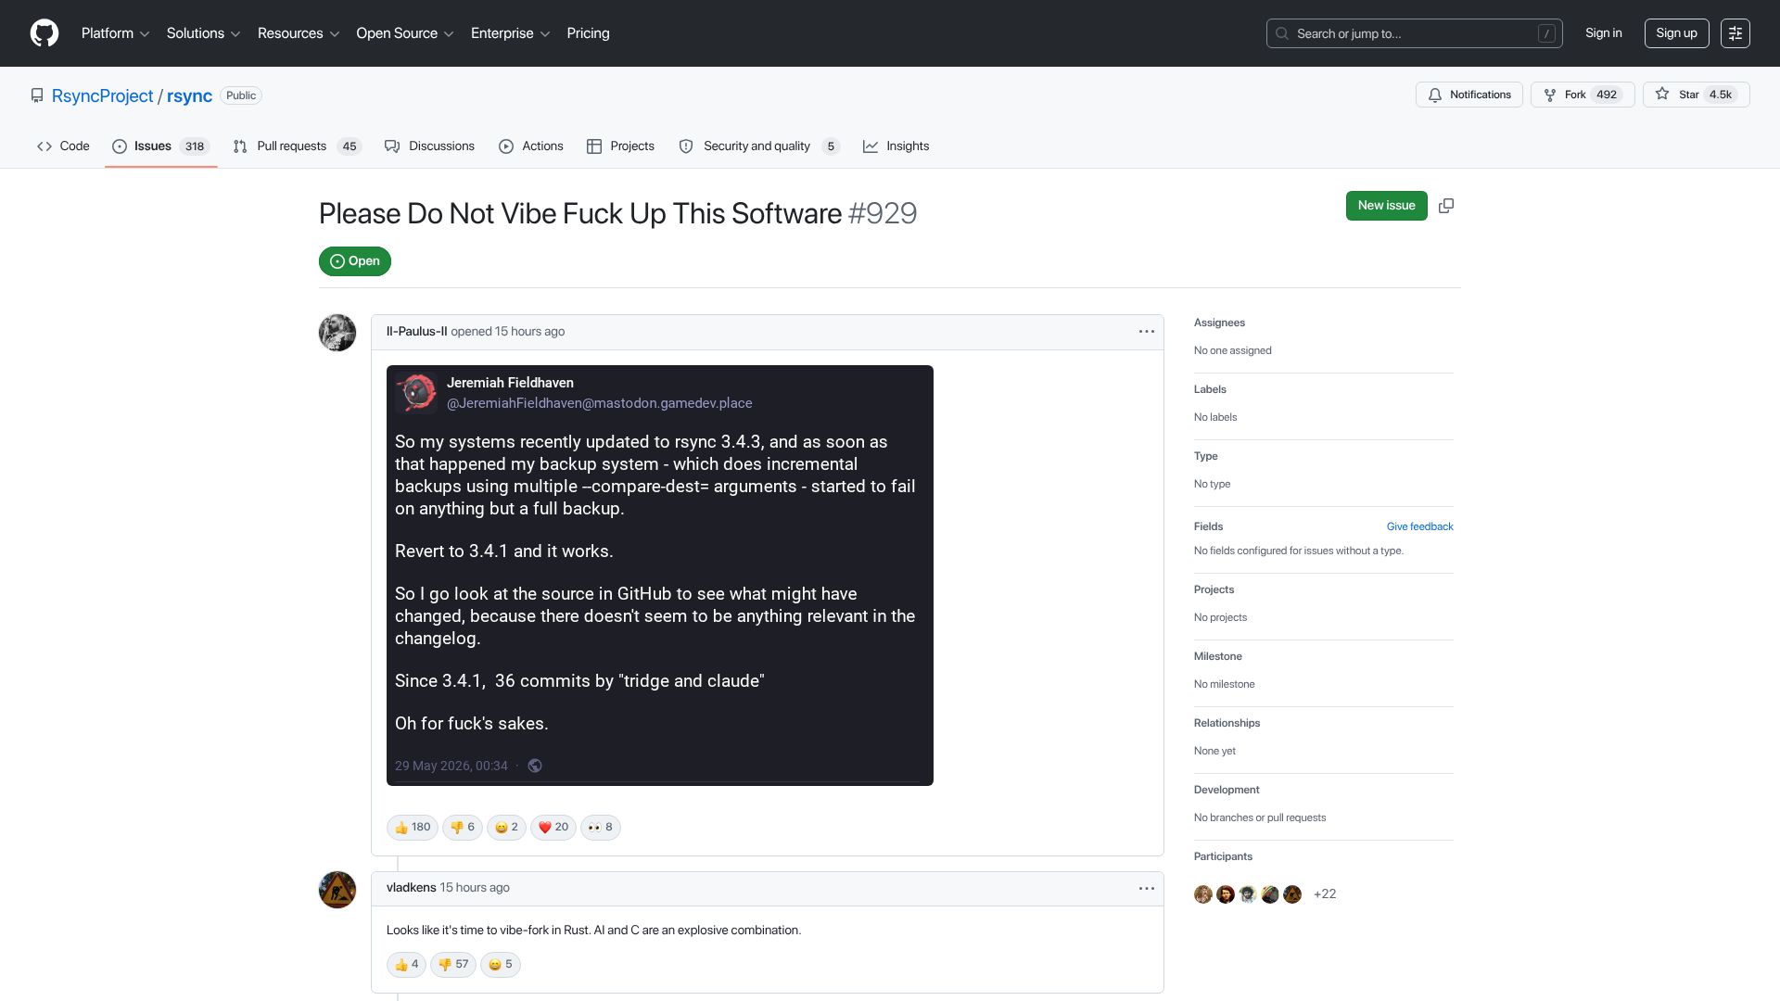Image resolution: width=1780 pixels, height=1001 pixels.
Task: Switch to the Issues tab
Action: (161, 146)
